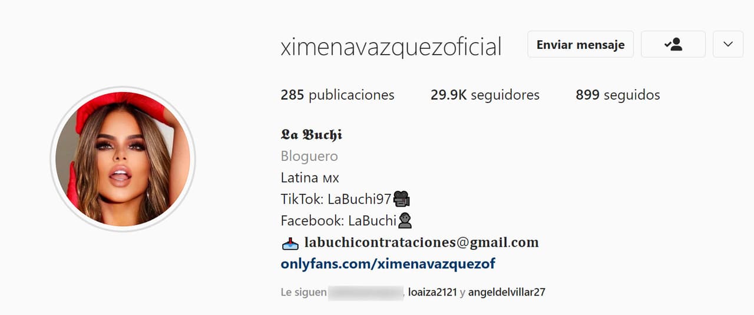754x315 pixels.
Task: Select the ximenavazquezoficial username heading
Action: coord(391,47)
